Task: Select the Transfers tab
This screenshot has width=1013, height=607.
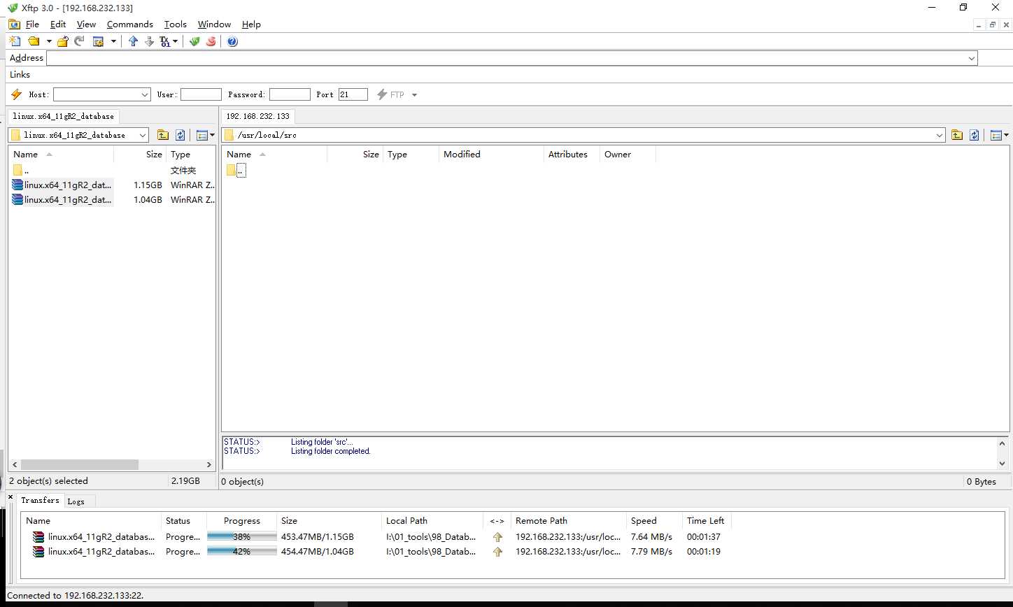Action: pyautogui.click(x=40, y=500)
